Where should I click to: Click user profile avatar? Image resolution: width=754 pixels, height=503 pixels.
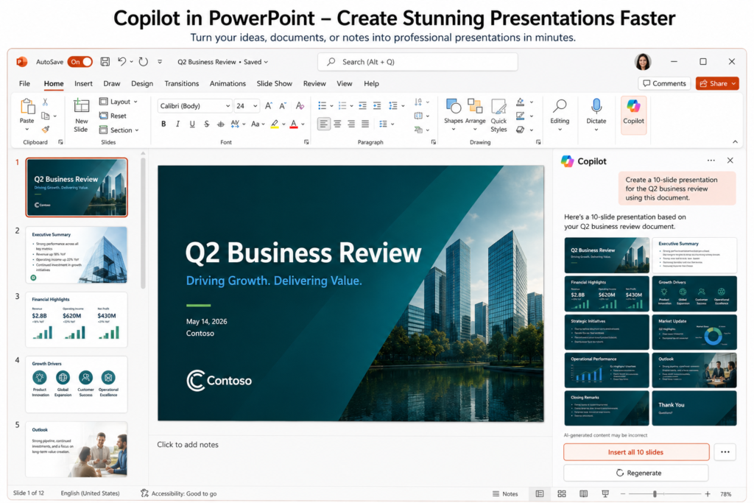[643, 62]
